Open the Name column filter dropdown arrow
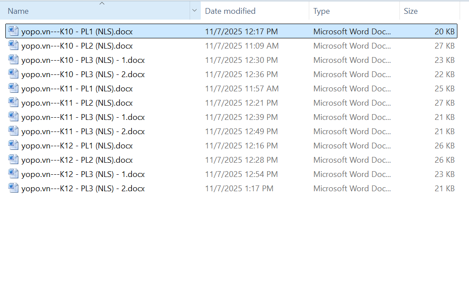 [x=195, y=11]
